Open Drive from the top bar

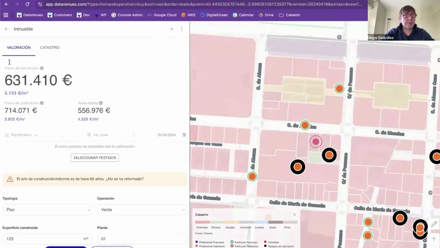pyautogui.click(x=266, y=15)
